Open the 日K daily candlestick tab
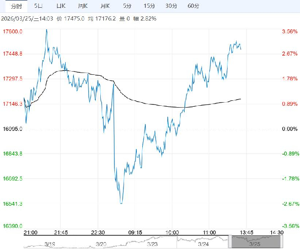This screenshot has width=300, height=249. coord(61,6)
